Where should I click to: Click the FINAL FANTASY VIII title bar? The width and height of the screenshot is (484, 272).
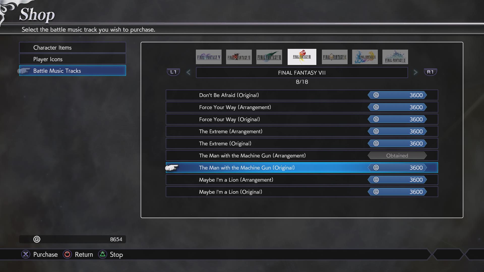coord(302,73)
